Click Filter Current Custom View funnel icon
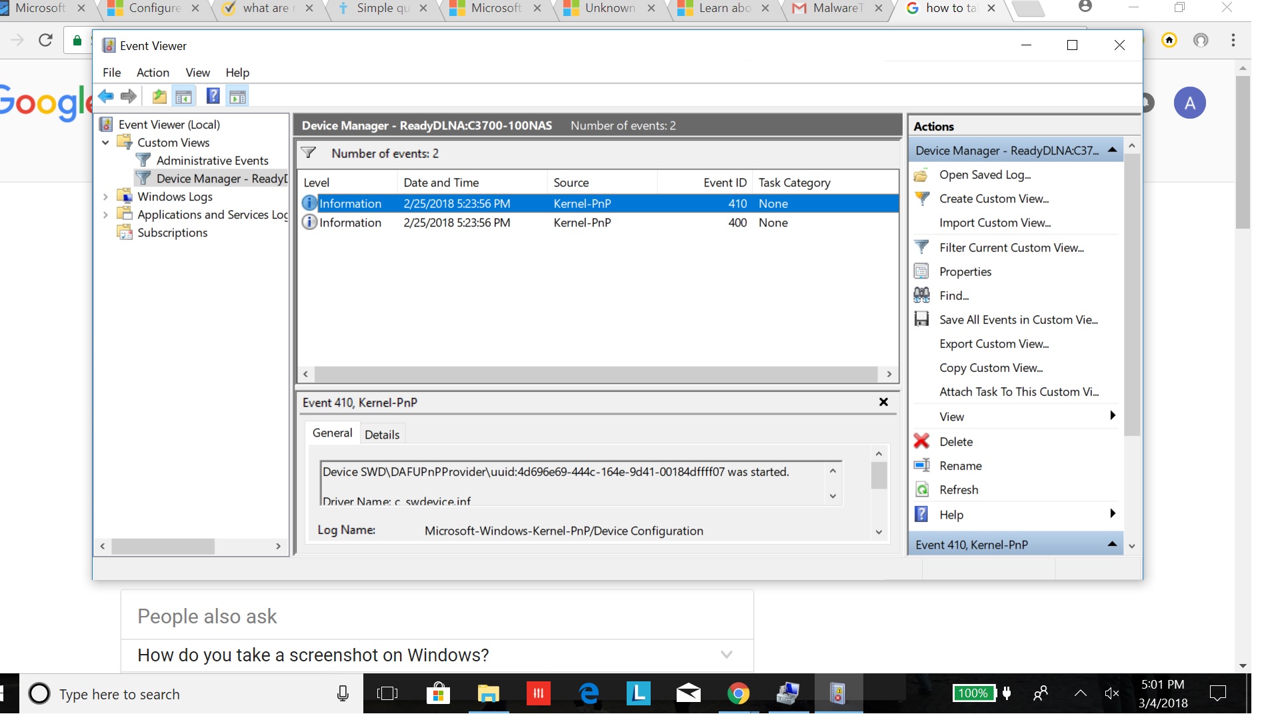The height and width of the screenshot is (720, 1280). click(921, 247)
